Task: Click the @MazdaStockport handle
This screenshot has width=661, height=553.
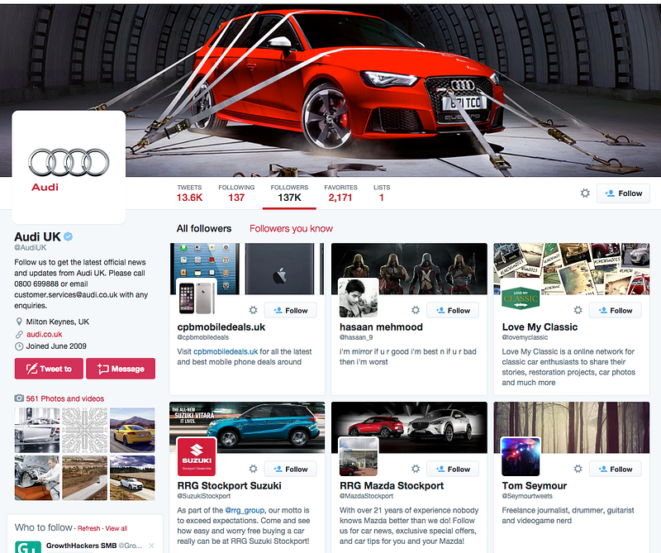Action: coord(366,496)
